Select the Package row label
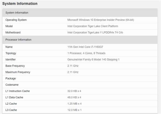 tap(10, 78)
